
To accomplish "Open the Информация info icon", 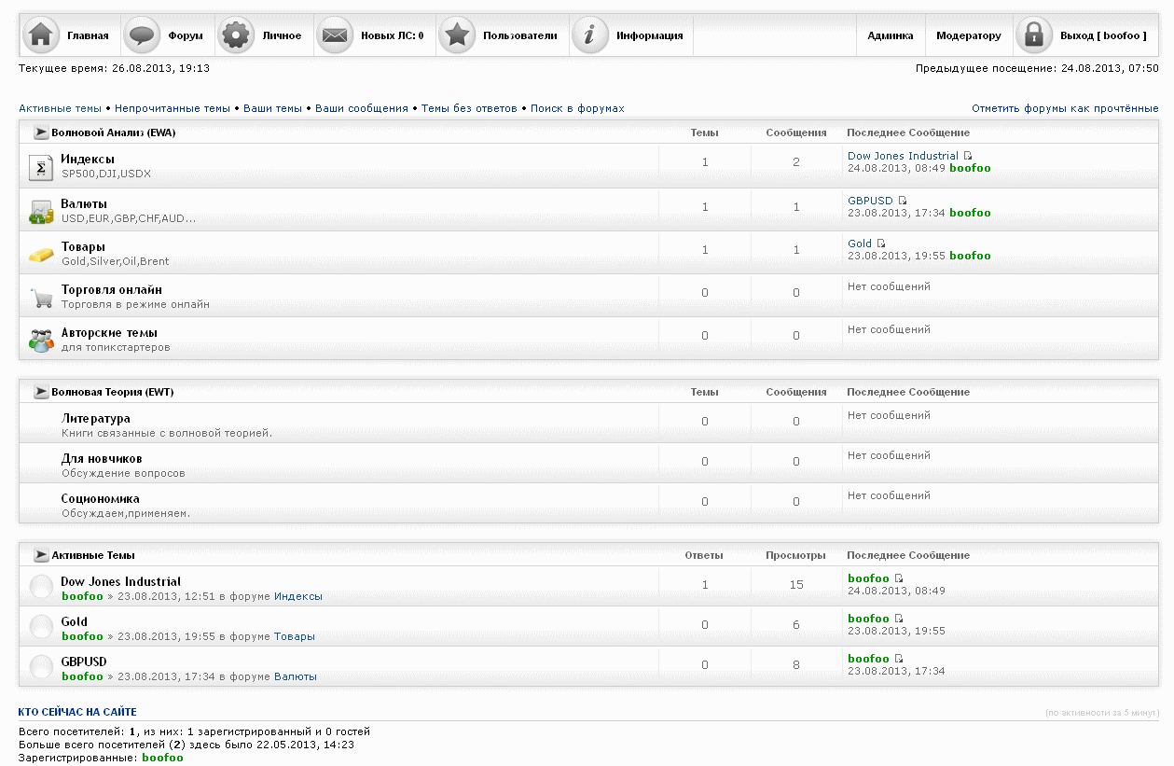I will [589, 35].
